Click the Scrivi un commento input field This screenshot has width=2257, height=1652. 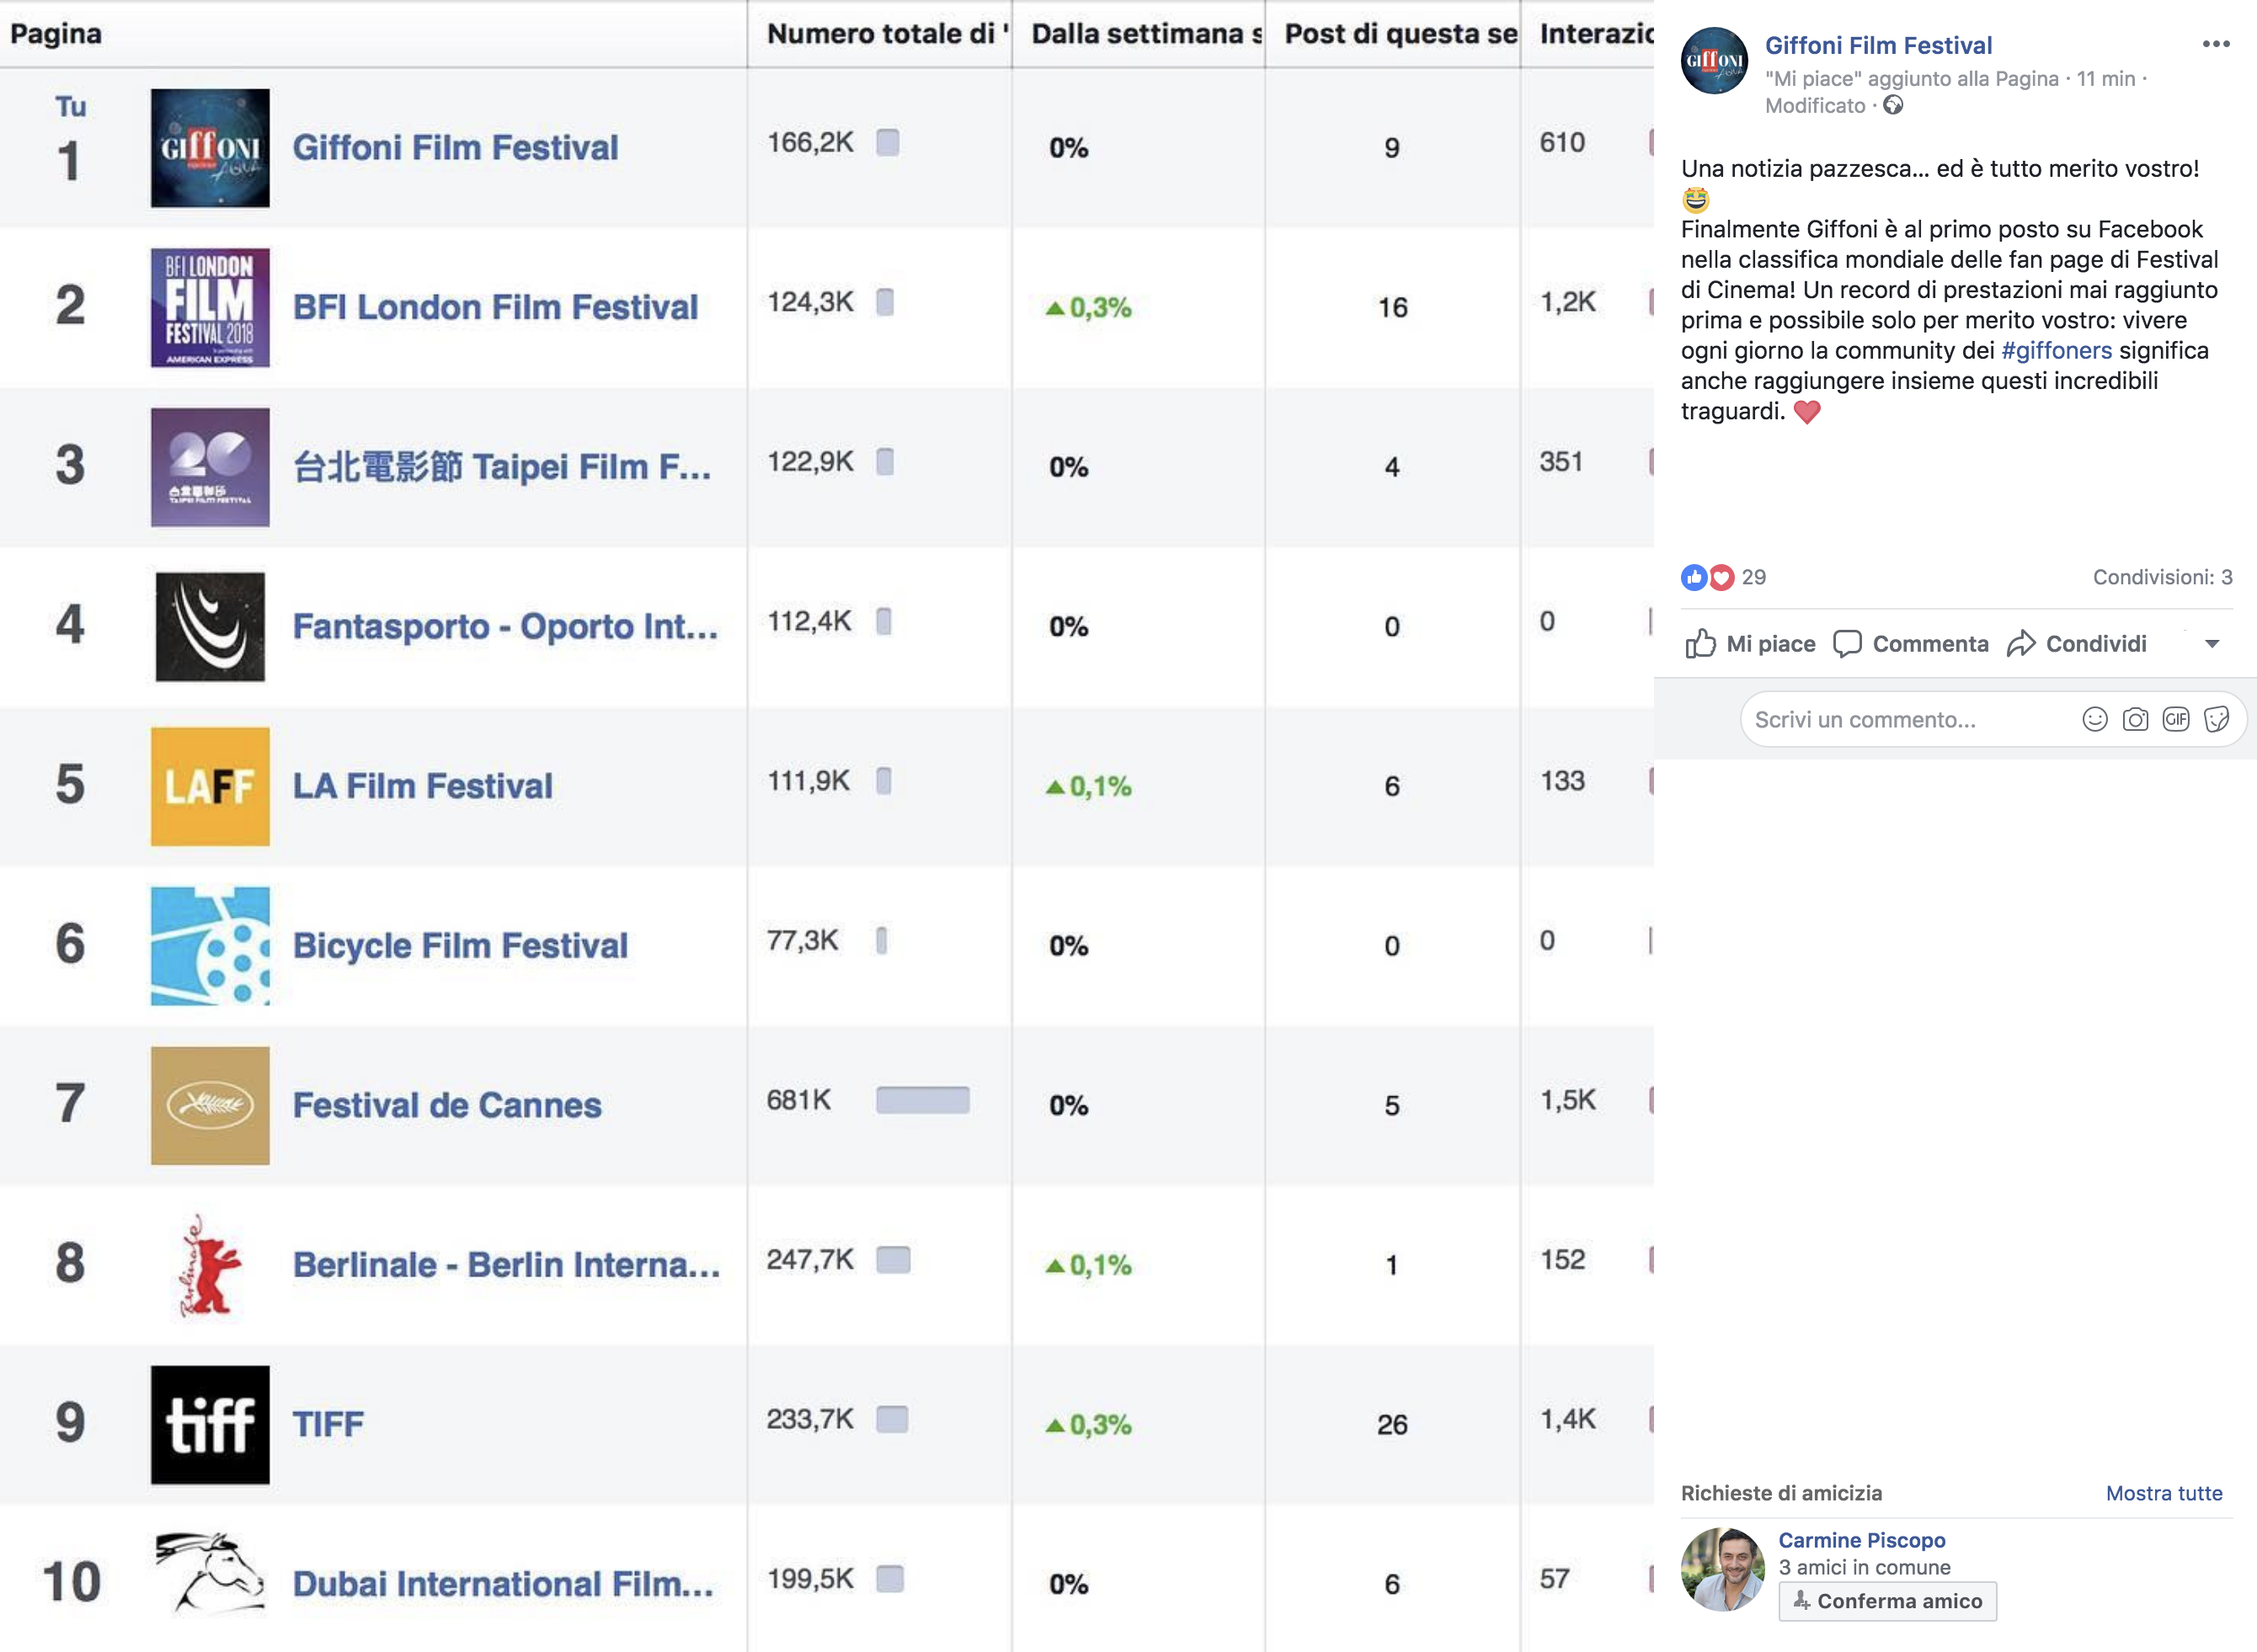click(1900, 719)
